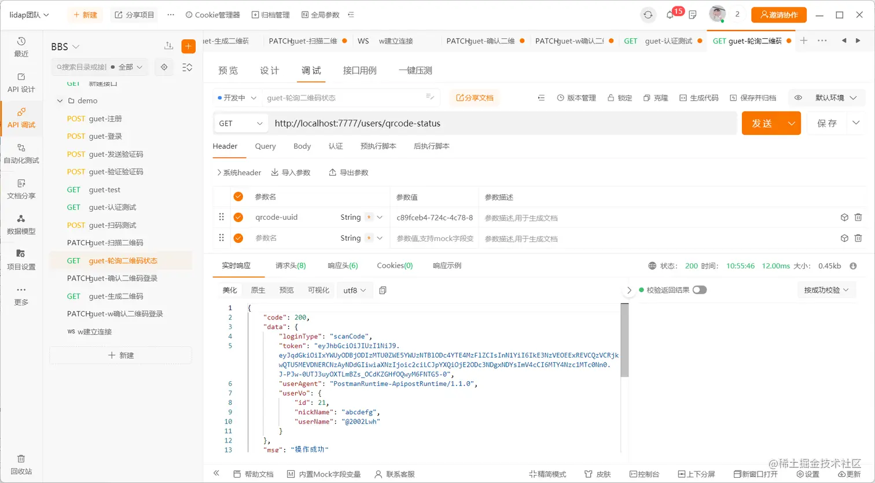Viewport: 875px width, 483px height.
Task: Delete the qrcode-uuid header row
Action: (x=858, y=217)
